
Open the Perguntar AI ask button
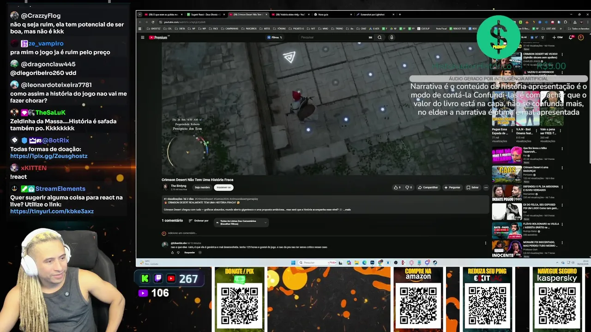(452, 188)
